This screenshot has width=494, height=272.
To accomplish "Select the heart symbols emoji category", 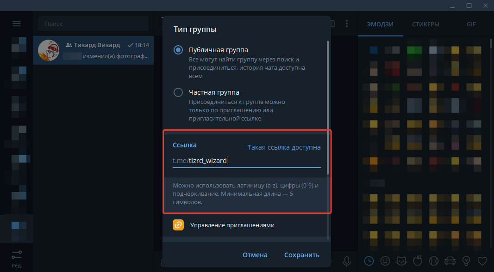I will tap(482, 261).
